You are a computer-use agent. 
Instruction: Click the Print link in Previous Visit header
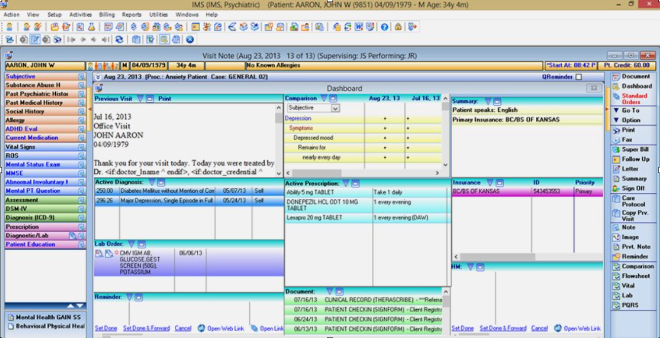point(164,99)
